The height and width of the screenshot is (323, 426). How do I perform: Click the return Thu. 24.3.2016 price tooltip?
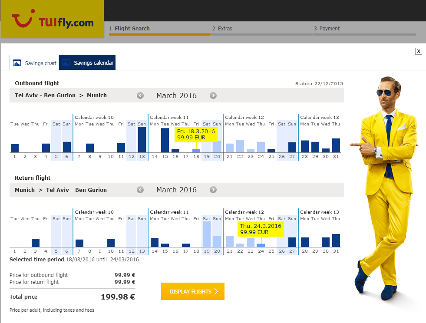[x=261, y=229]
